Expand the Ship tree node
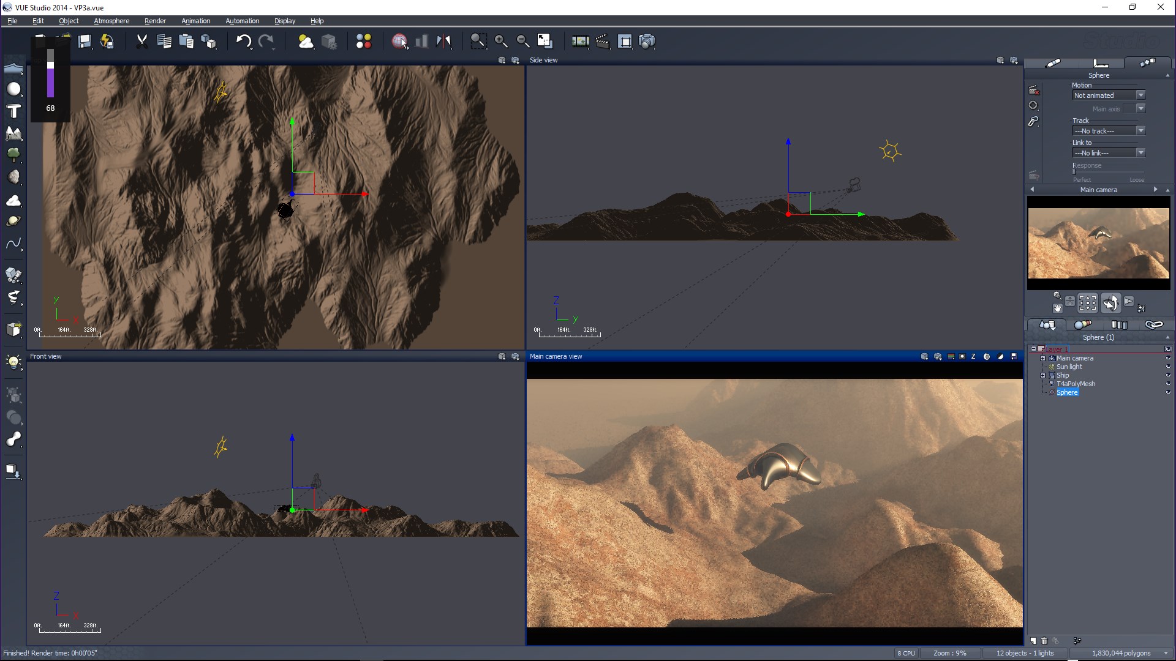 click(1042, 375)
